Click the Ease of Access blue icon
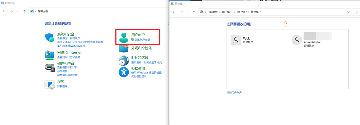360x125 pixels. pyautogui.click(x=124, y=72)
